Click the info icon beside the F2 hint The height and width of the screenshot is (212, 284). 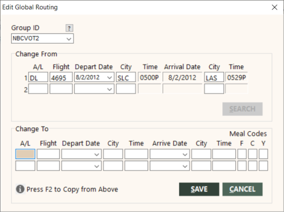[20, 189]
